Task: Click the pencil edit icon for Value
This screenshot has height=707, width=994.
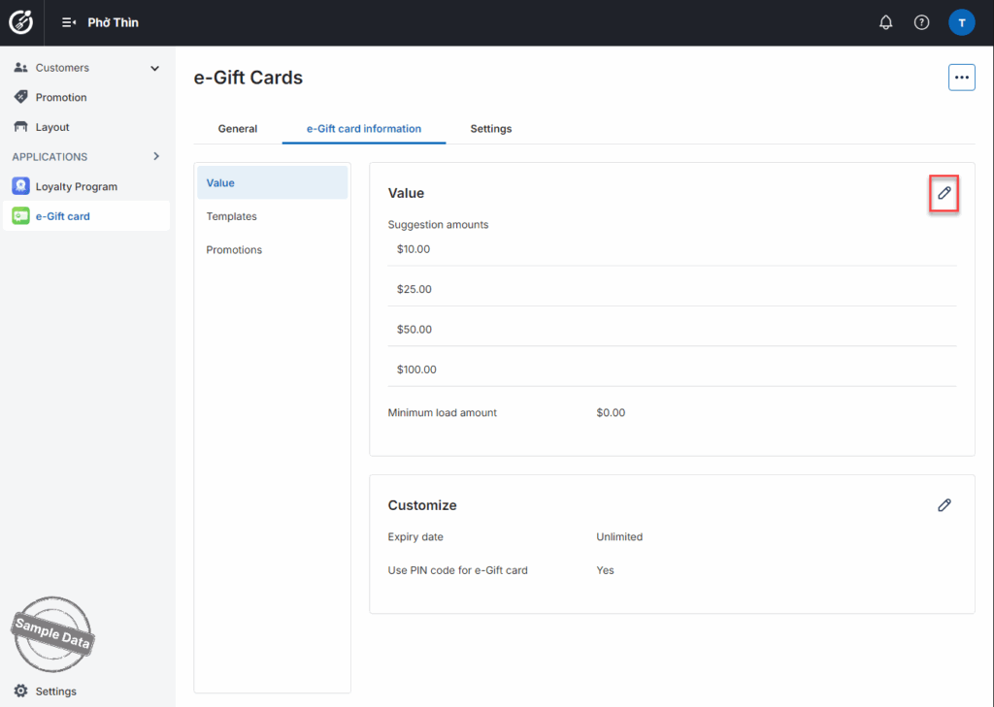Action: pos(944,194)
